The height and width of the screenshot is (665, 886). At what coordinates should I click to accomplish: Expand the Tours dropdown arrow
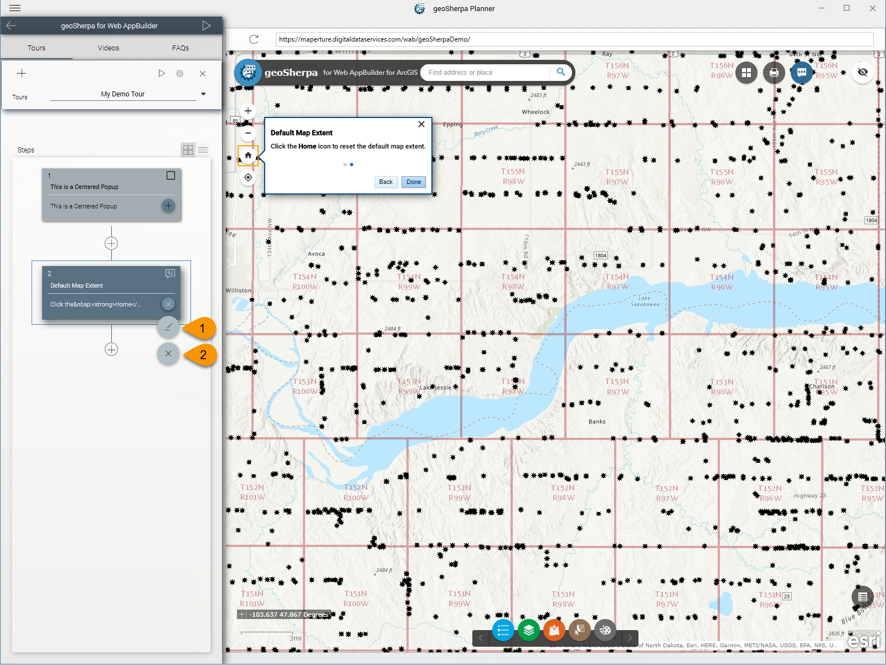(203, 94)
